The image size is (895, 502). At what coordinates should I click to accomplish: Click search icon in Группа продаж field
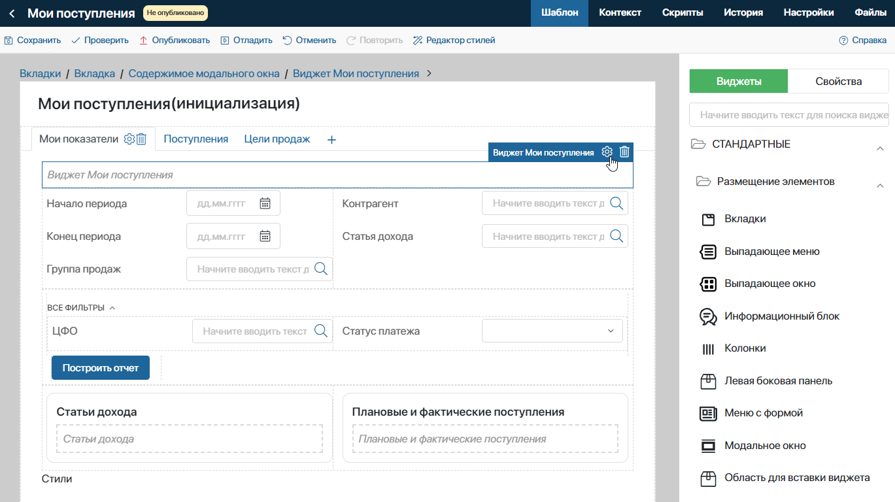click(321, 269)
